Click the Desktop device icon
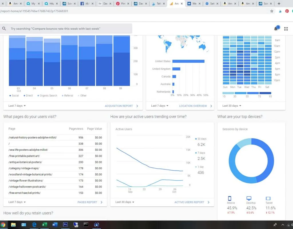The height and width of the screenshot is (229, 293). (249, 198)
